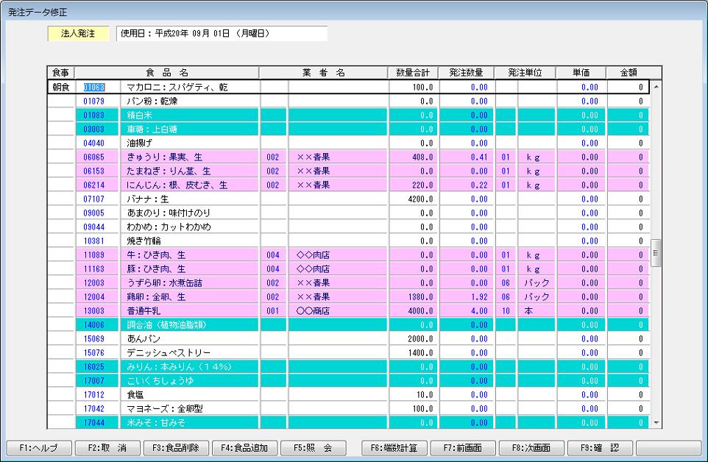Viewport: 708px width, 462px height.
Task: Click F3:食品削除 to delete food item
Action: (176, 447)
